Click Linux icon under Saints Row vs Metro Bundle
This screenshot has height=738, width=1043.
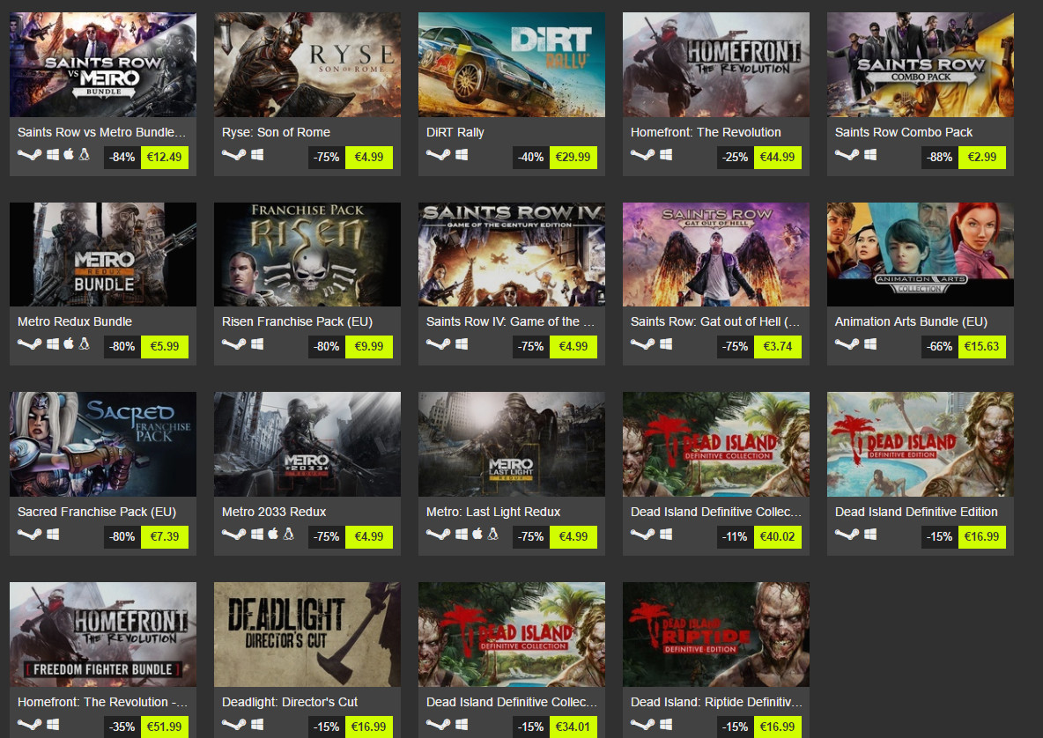[x=85, y=155]
